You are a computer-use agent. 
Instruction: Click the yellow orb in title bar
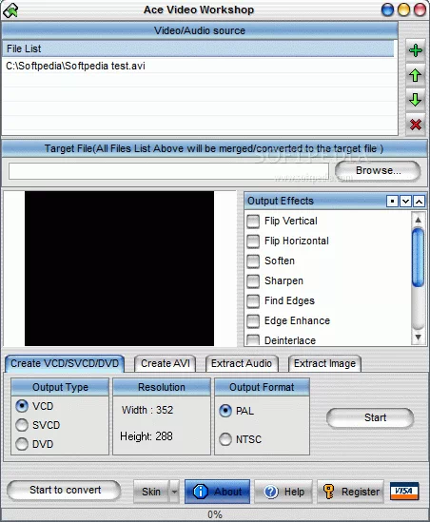click(403, 10)
